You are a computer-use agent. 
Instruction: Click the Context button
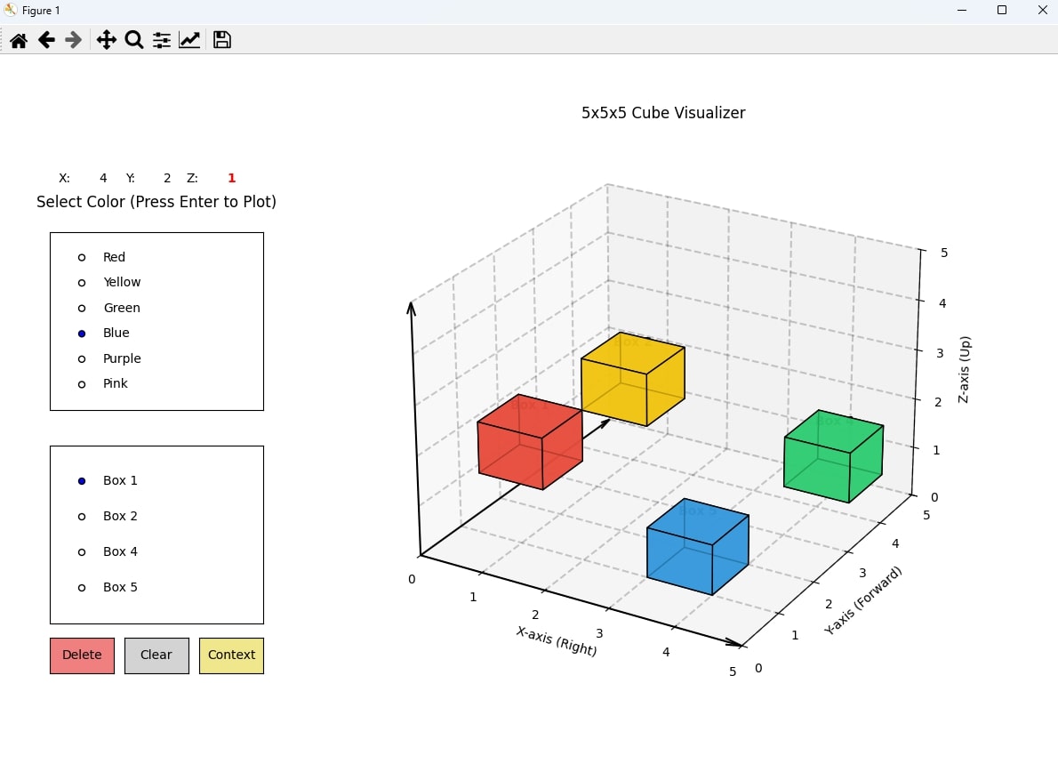point(231,655)
